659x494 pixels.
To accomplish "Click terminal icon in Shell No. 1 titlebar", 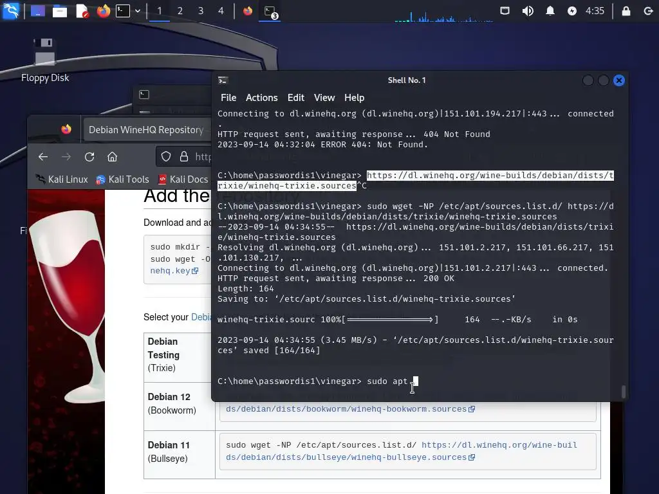I will [223, 80].
